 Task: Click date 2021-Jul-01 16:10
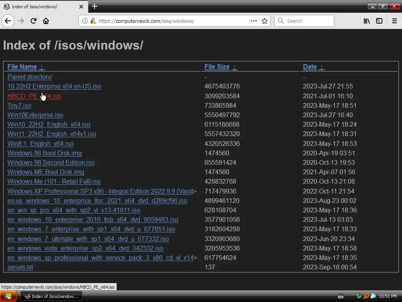[x=328, y=96]
